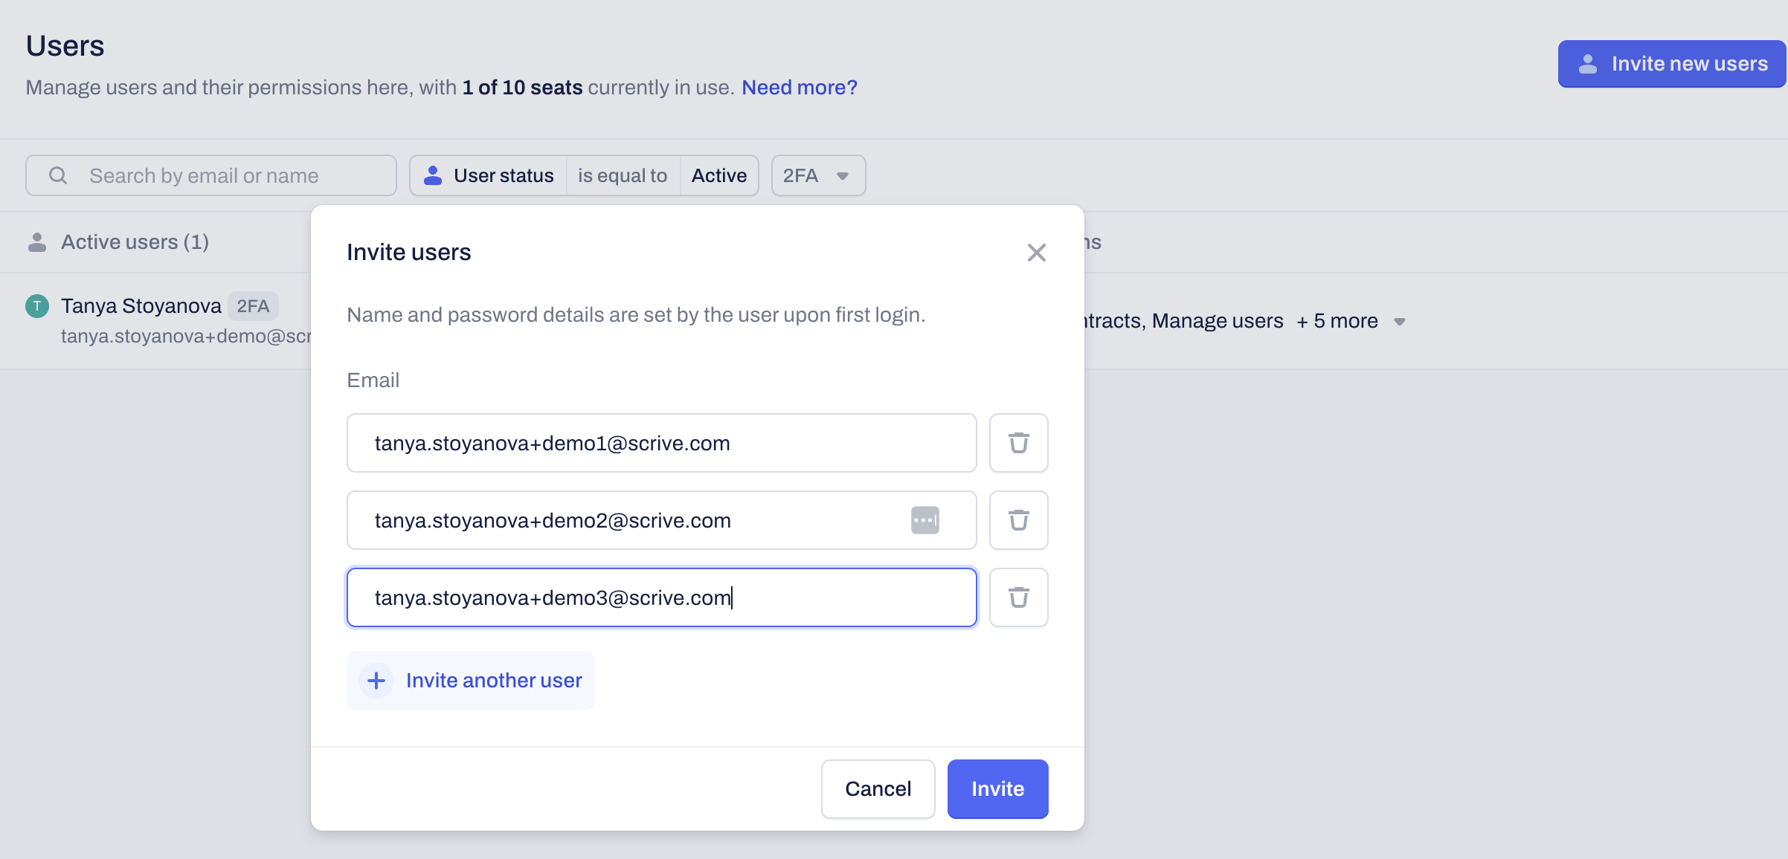This screenshot has width=1788, height=859.
Task: Expand the permissions + 5 more arrow
Action: click(1400, 322)
